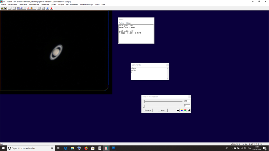
Task: Click the Commande window scrollbar down arrow
Action: coord(168,79)
